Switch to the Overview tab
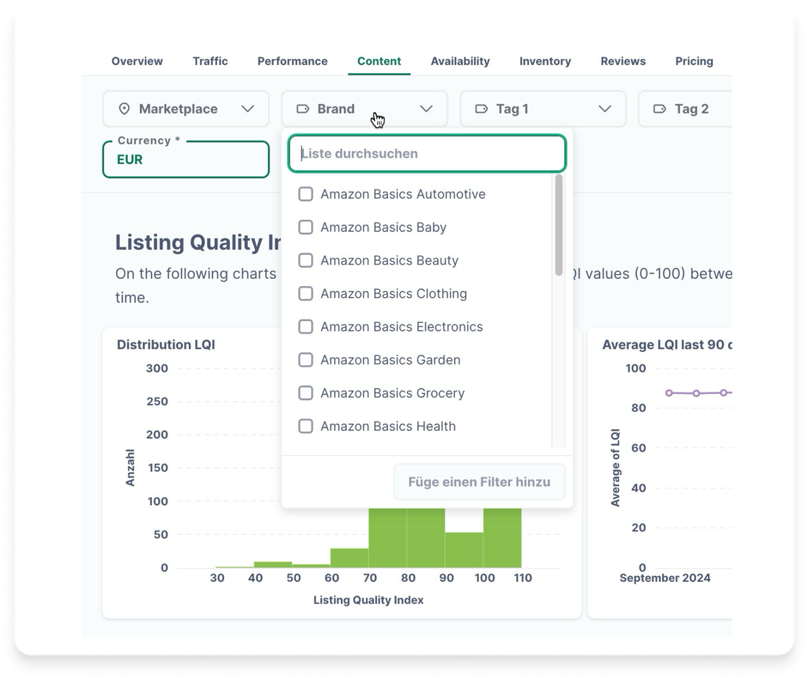809x680 pixels. tap(137, 61)
